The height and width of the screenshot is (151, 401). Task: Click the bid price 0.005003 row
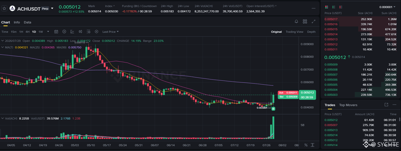tap(360, 95)
